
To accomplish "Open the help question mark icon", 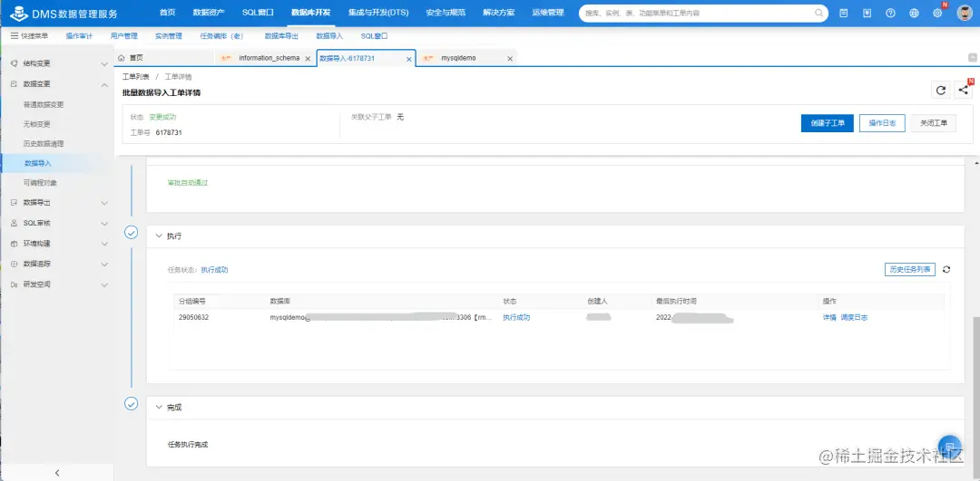I will [891, 13].
